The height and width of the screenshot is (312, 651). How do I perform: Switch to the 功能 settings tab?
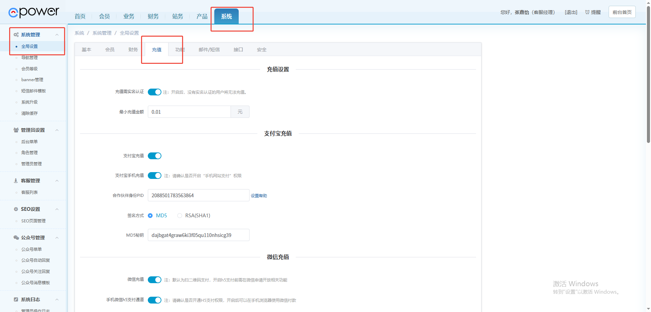(x=180, y=50)
